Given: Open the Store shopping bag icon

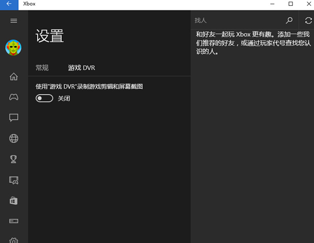Looking at the screenshot, I should 14,201.
